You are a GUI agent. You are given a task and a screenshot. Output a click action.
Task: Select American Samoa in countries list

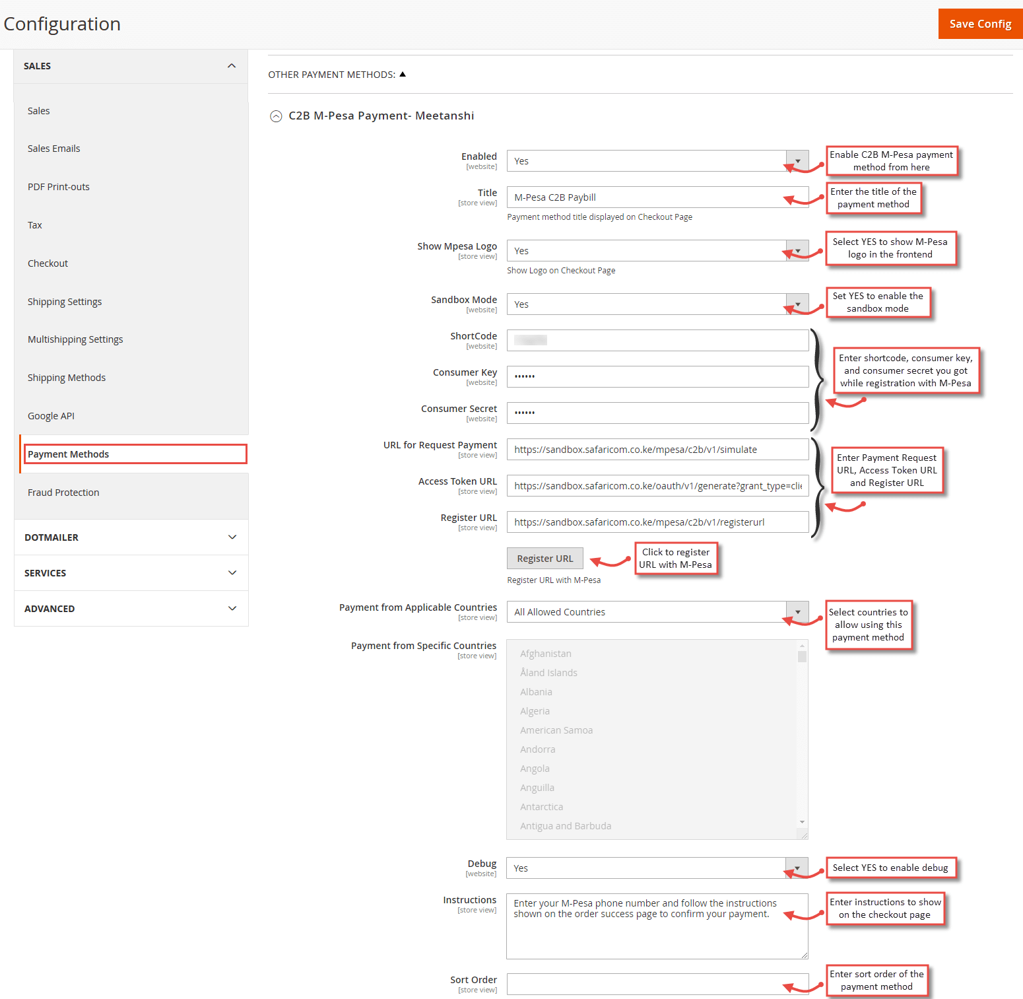pyautogui.click(x=556, y=730)
